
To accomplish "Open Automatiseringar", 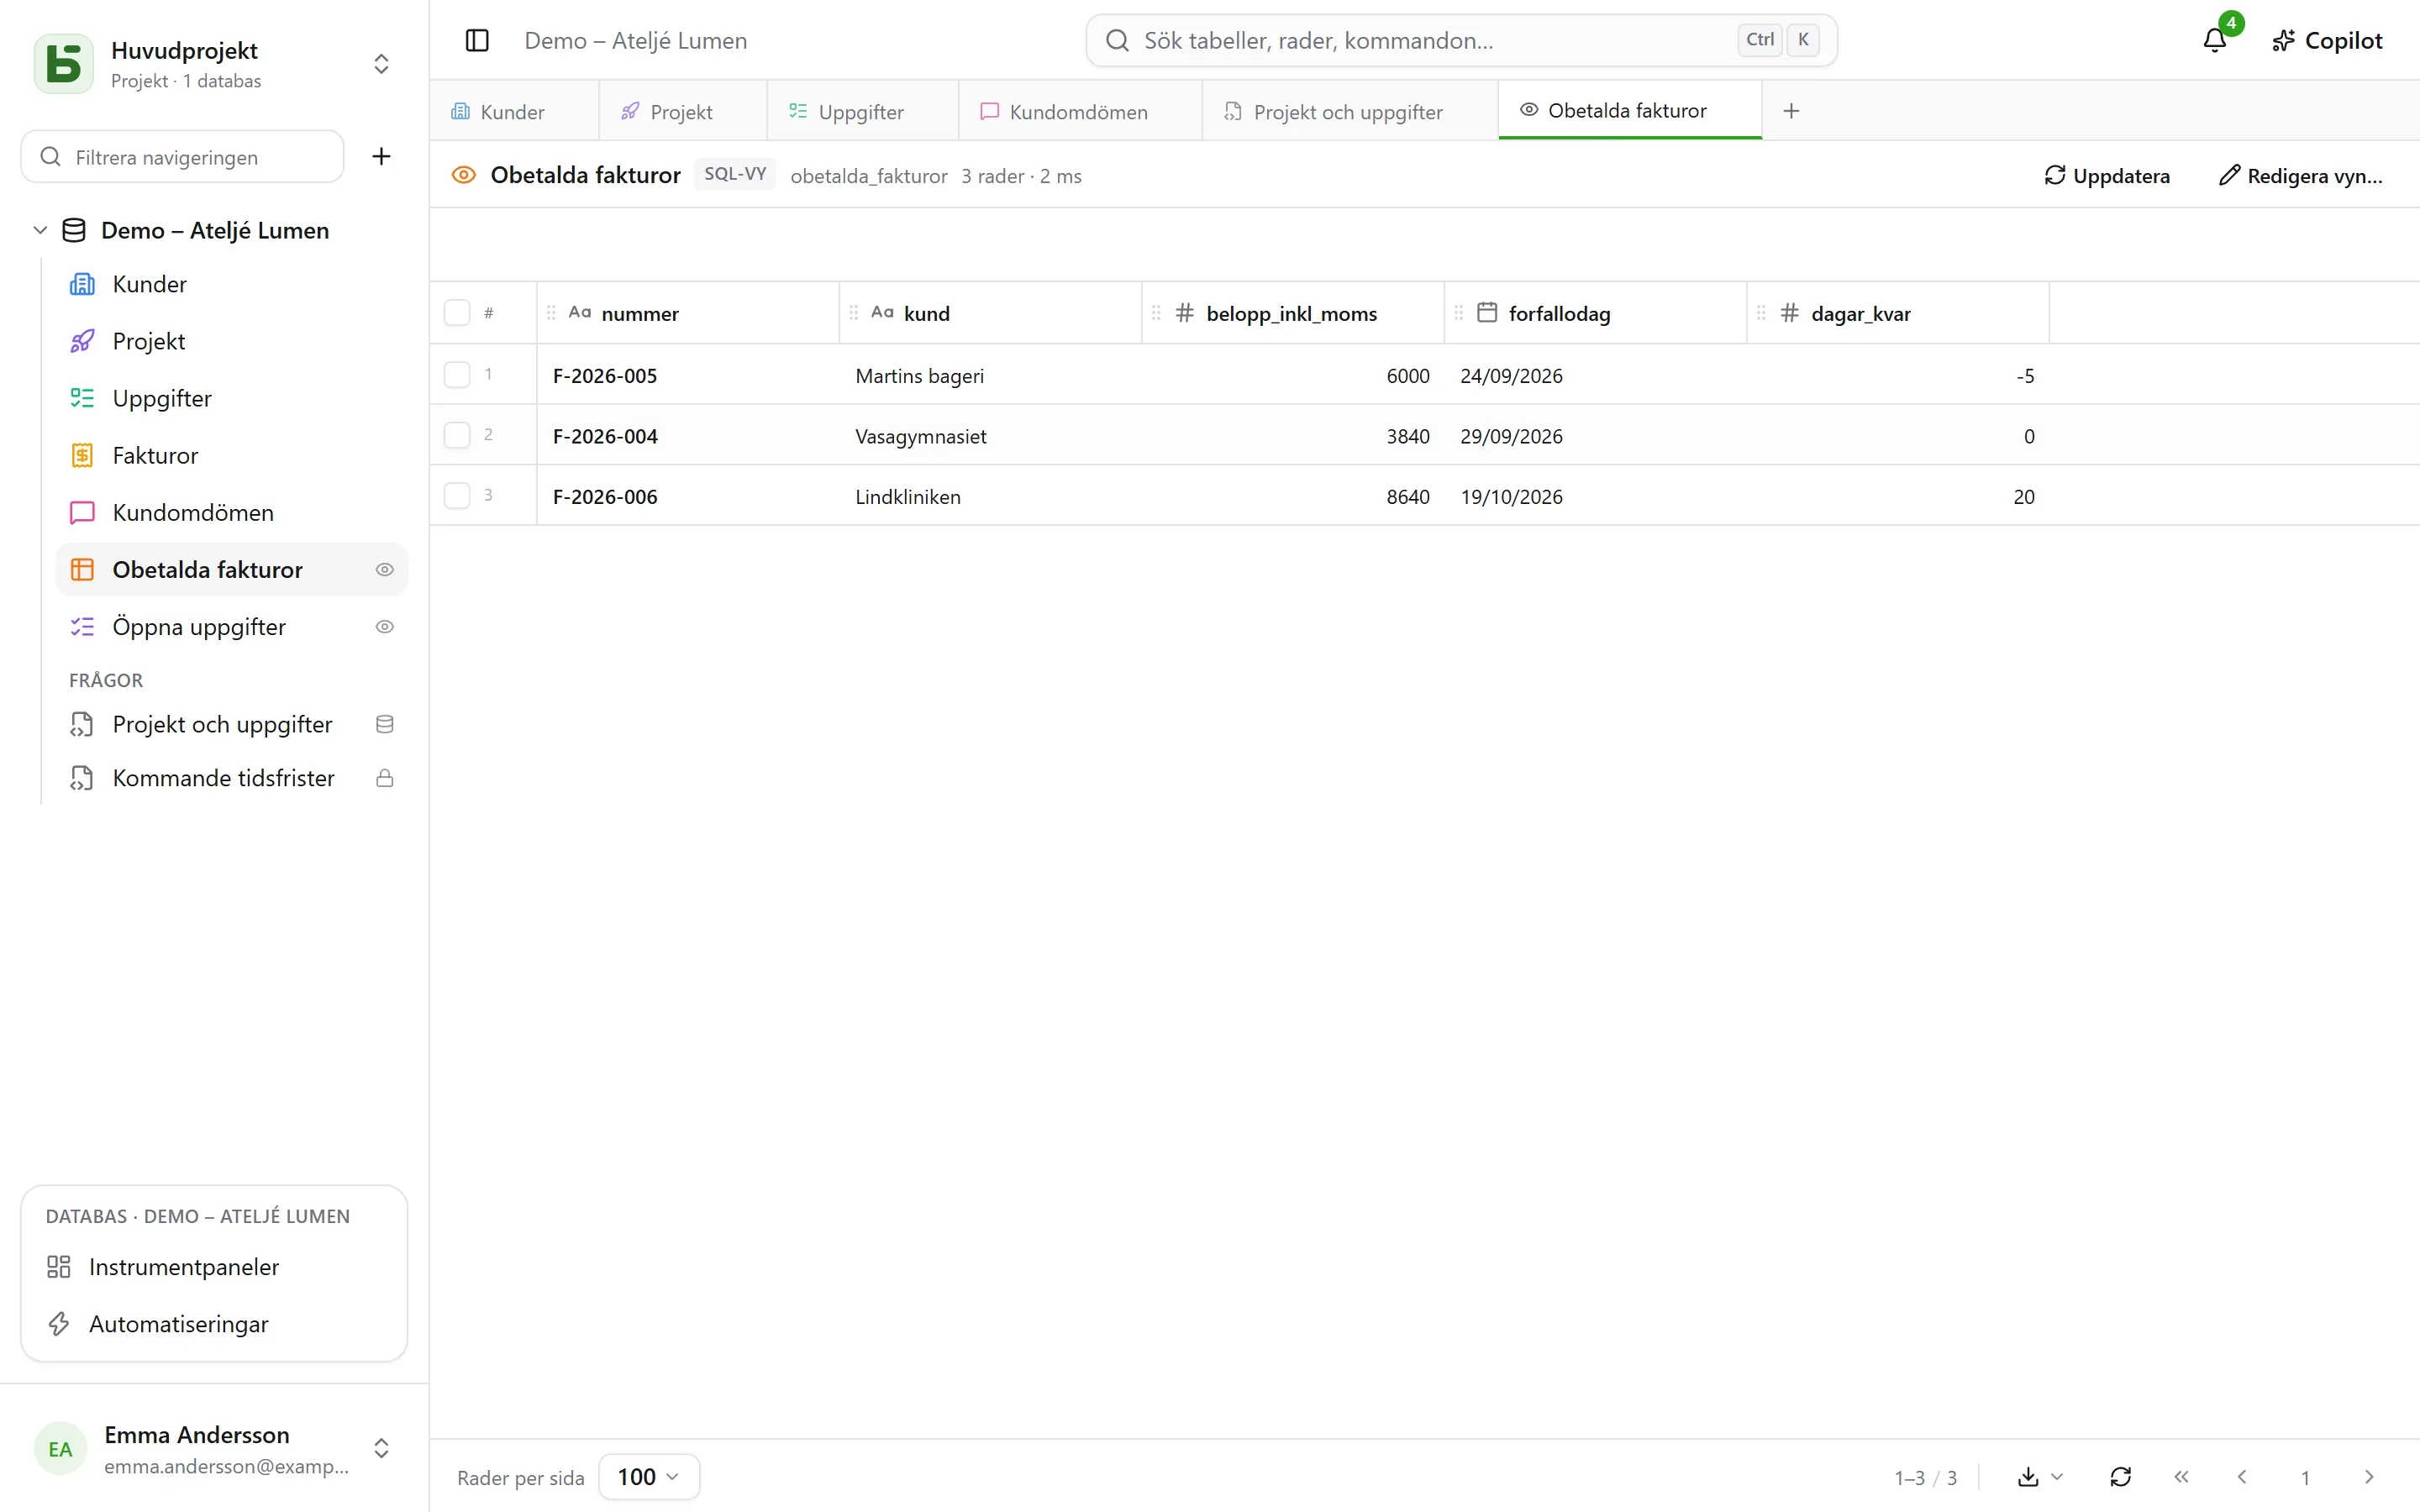I will tap(214, 1324).
